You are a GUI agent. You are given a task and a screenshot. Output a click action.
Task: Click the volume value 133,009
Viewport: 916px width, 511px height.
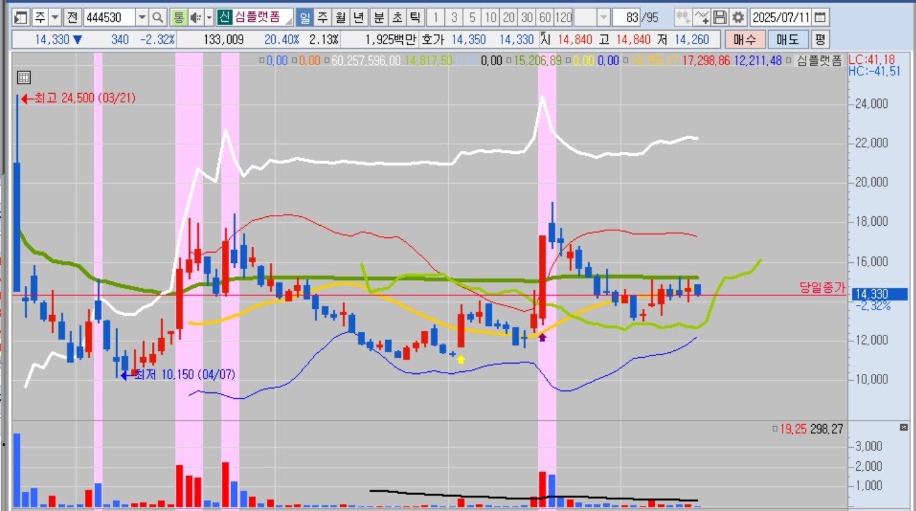pos(223,40)
